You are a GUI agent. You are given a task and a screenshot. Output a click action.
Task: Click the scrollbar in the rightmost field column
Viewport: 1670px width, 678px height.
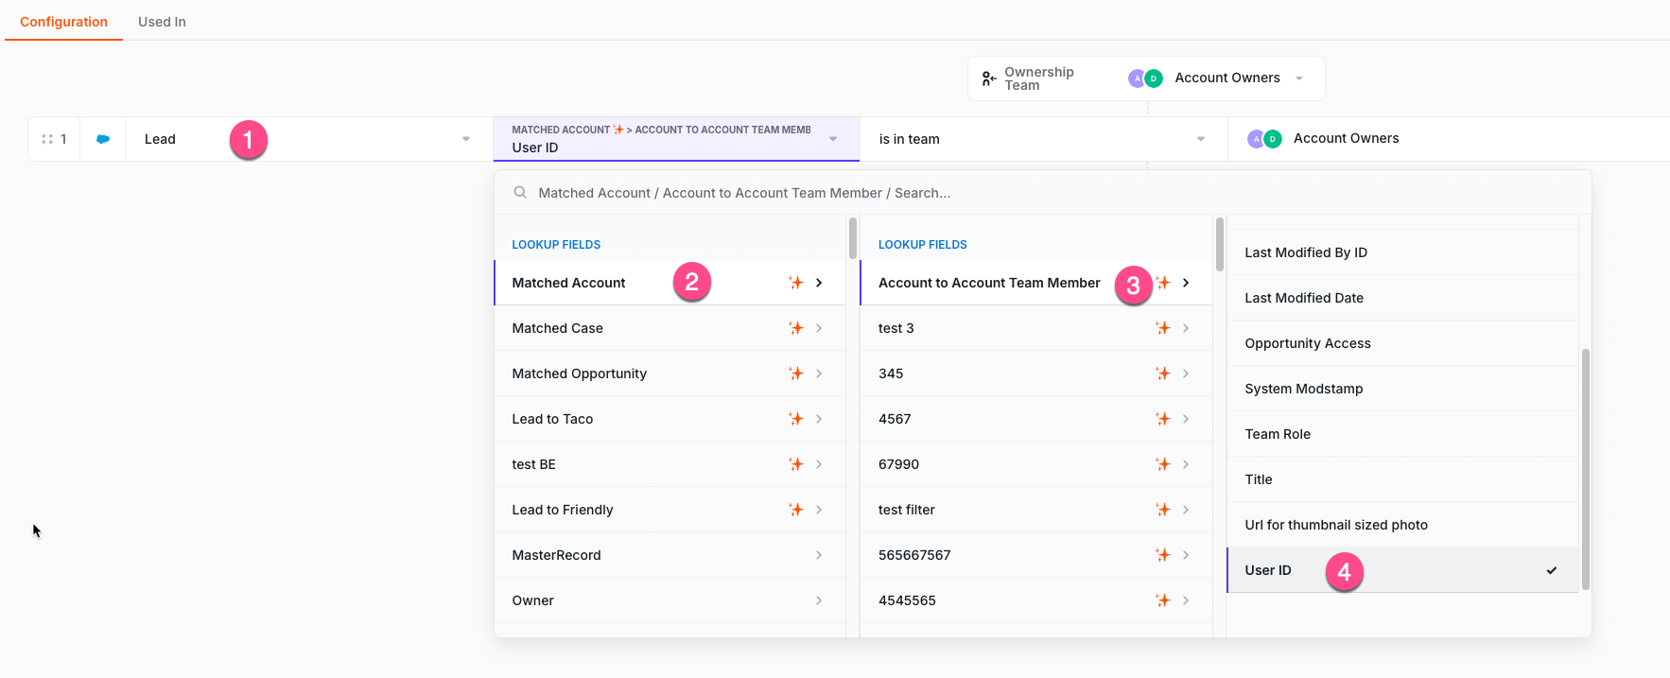1585,468
